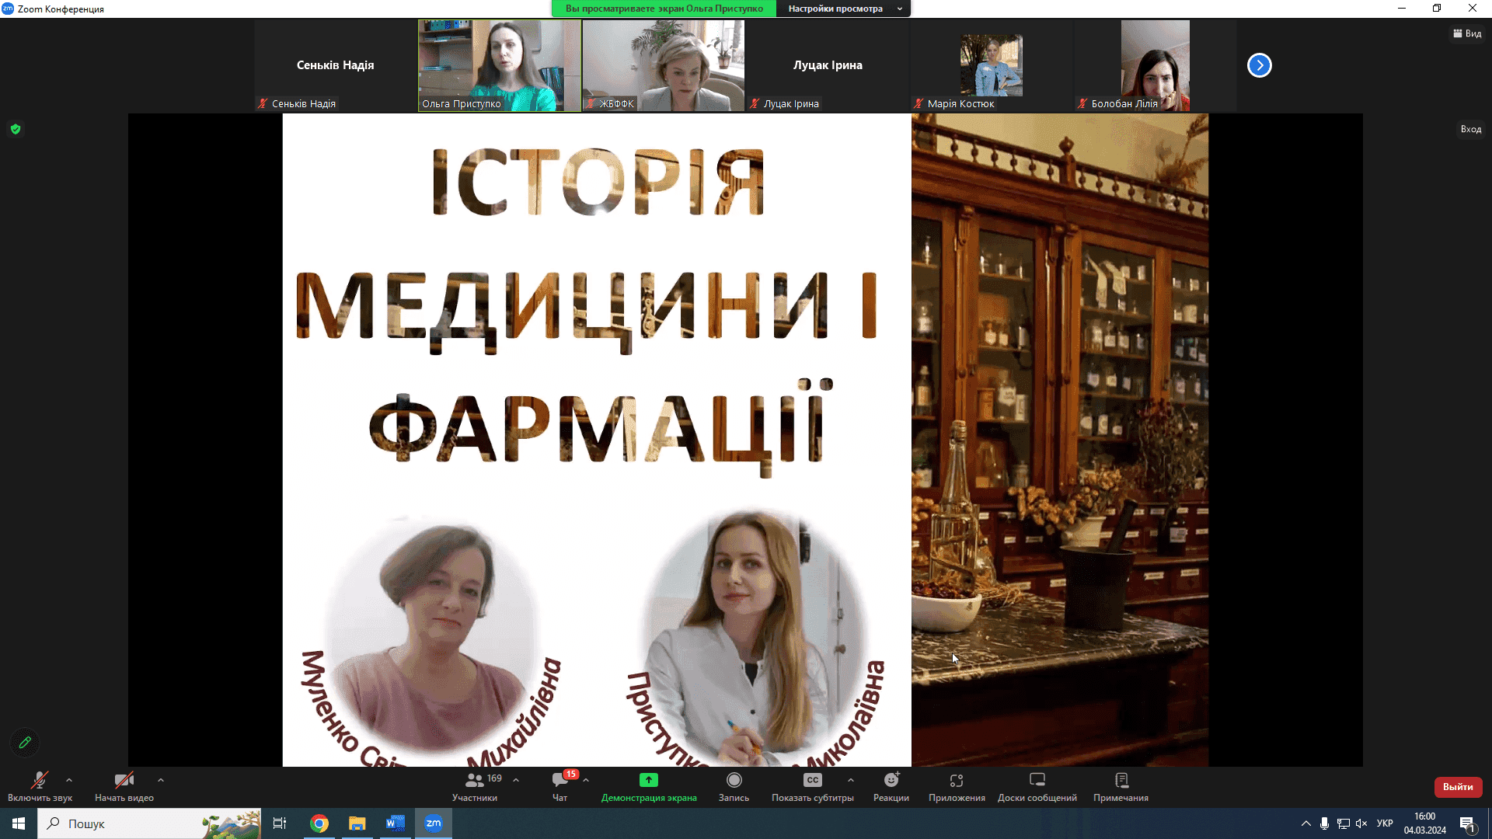Open Приложения apps panel
1492x839 pixels.
click(x=957, y=786)
